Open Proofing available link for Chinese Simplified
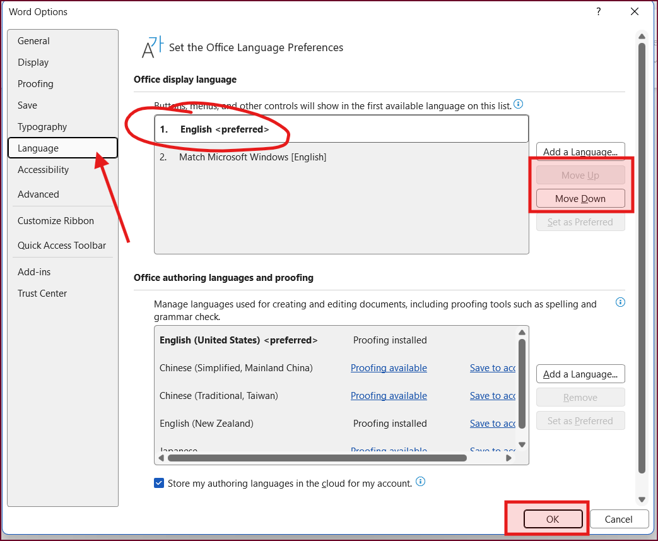This screenshot has height=541, width=658. coord(389,368)
